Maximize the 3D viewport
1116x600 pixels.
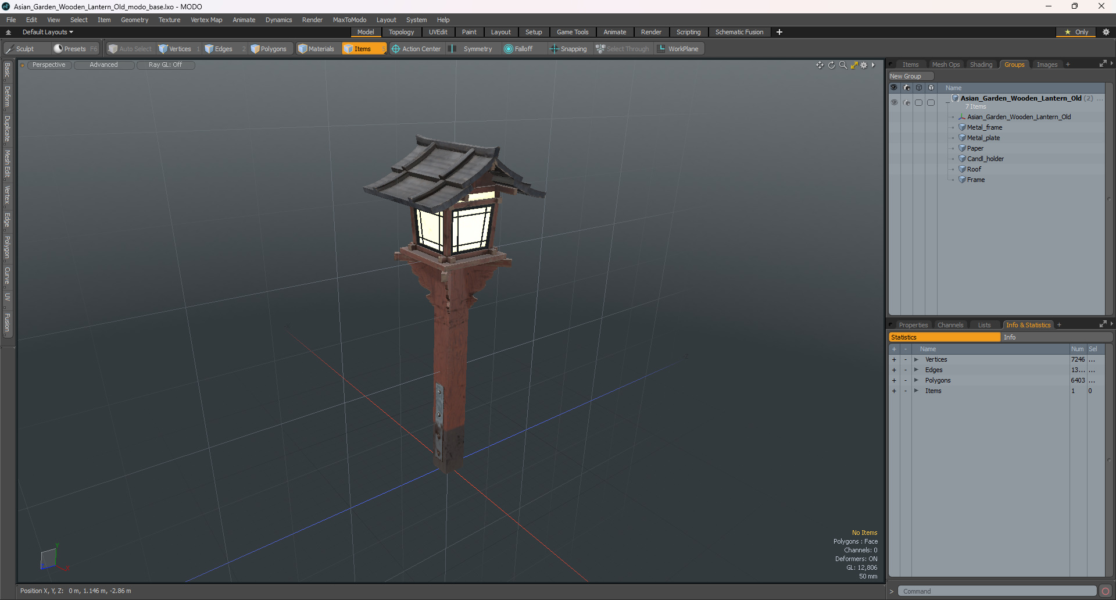[x=854, y=65]
